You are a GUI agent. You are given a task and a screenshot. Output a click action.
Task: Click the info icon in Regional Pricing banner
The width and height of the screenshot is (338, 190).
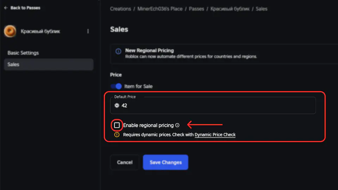click(118, 51)
